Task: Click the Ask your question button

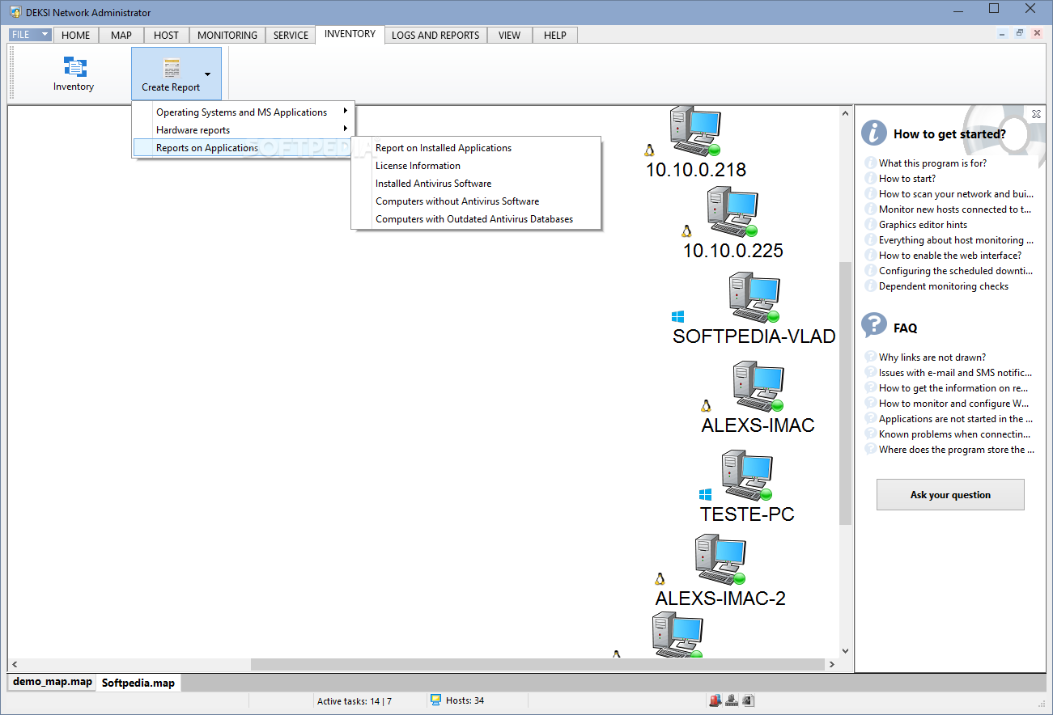Action: (x=950, y=495)
